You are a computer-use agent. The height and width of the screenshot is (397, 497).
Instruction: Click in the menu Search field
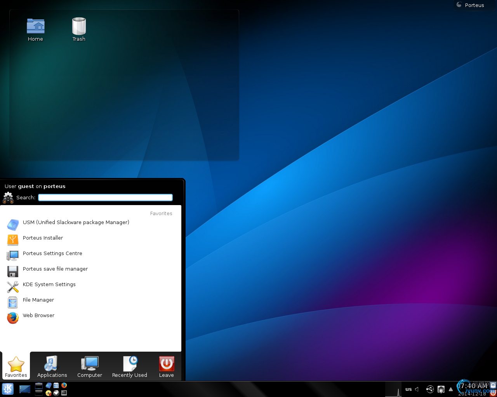(x=105, y=198)
